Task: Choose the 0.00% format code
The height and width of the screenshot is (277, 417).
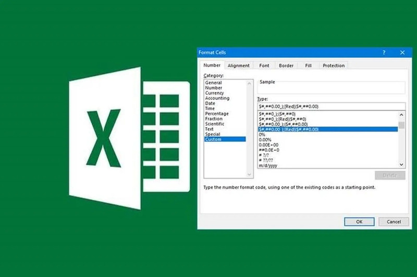Action: (x=328, y=140)
